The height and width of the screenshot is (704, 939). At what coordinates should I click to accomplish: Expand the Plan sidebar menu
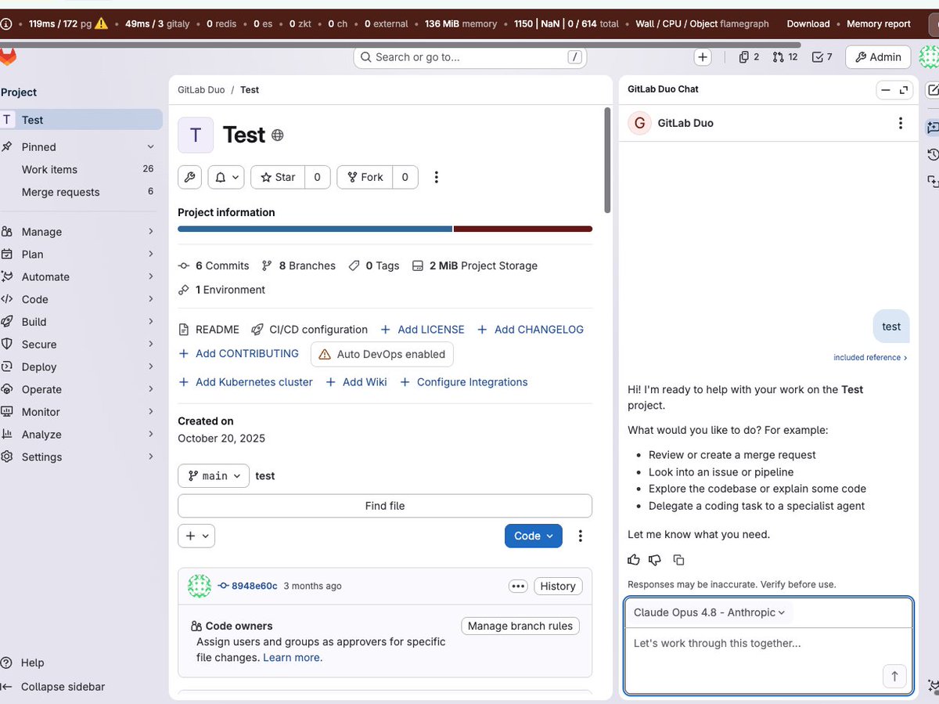(81, 255)
